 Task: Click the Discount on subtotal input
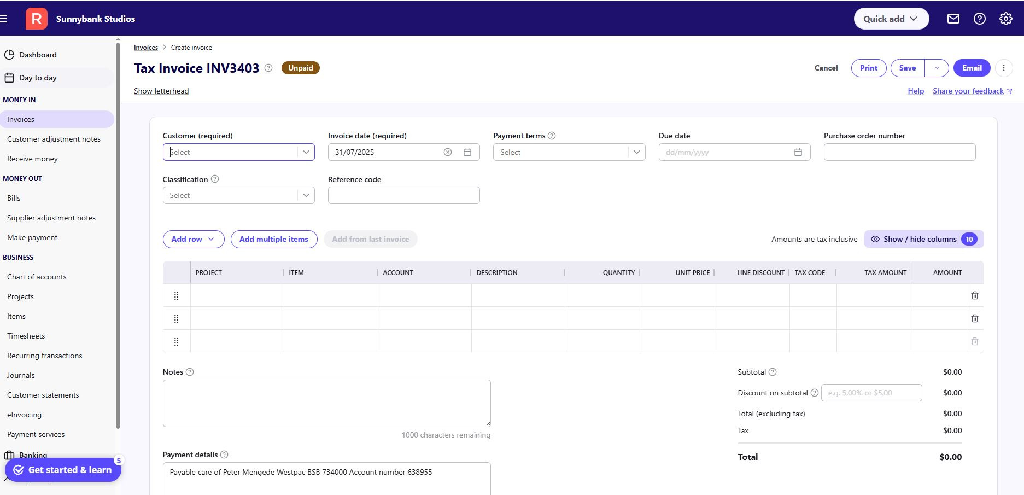871,393
